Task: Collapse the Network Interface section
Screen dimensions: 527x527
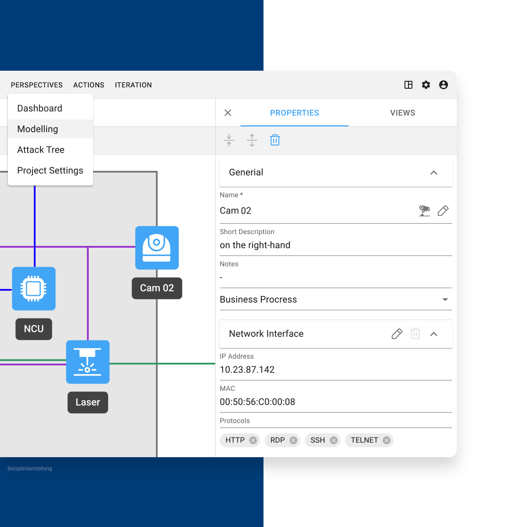Action: pyautogui.click(x=433, y=334)
